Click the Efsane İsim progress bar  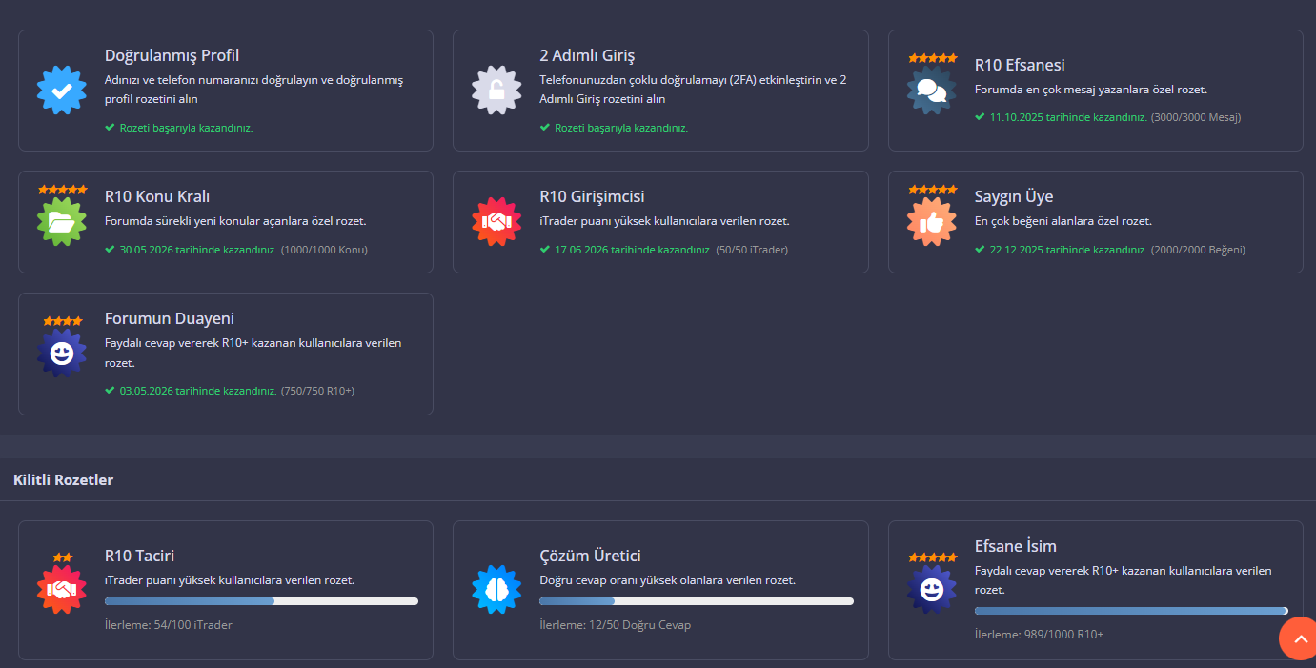pos(1131,611)
